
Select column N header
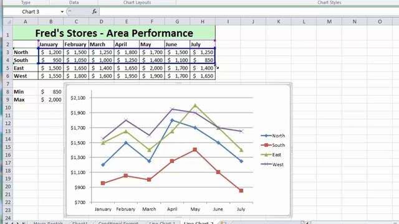(354, 22)
